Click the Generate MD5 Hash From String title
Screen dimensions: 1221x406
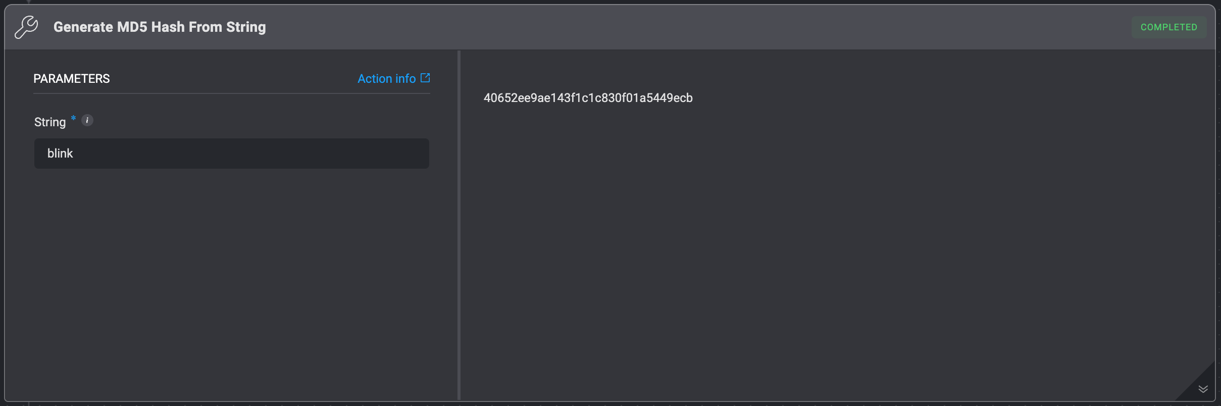(160, 27)
